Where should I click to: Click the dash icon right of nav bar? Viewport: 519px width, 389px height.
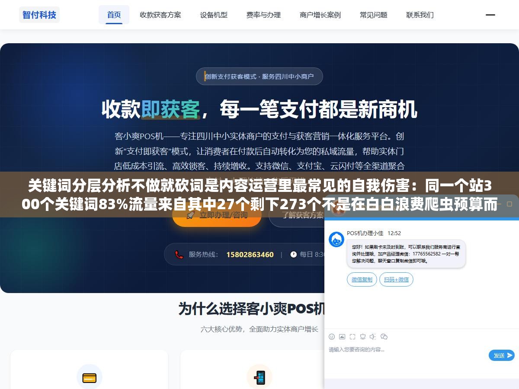tap(490, 15)
